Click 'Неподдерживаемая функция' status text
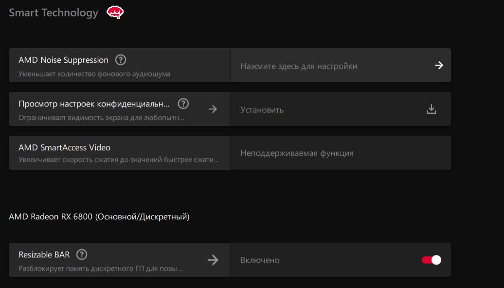The height and width of the screenshot is (288, 504). [297, 153]
